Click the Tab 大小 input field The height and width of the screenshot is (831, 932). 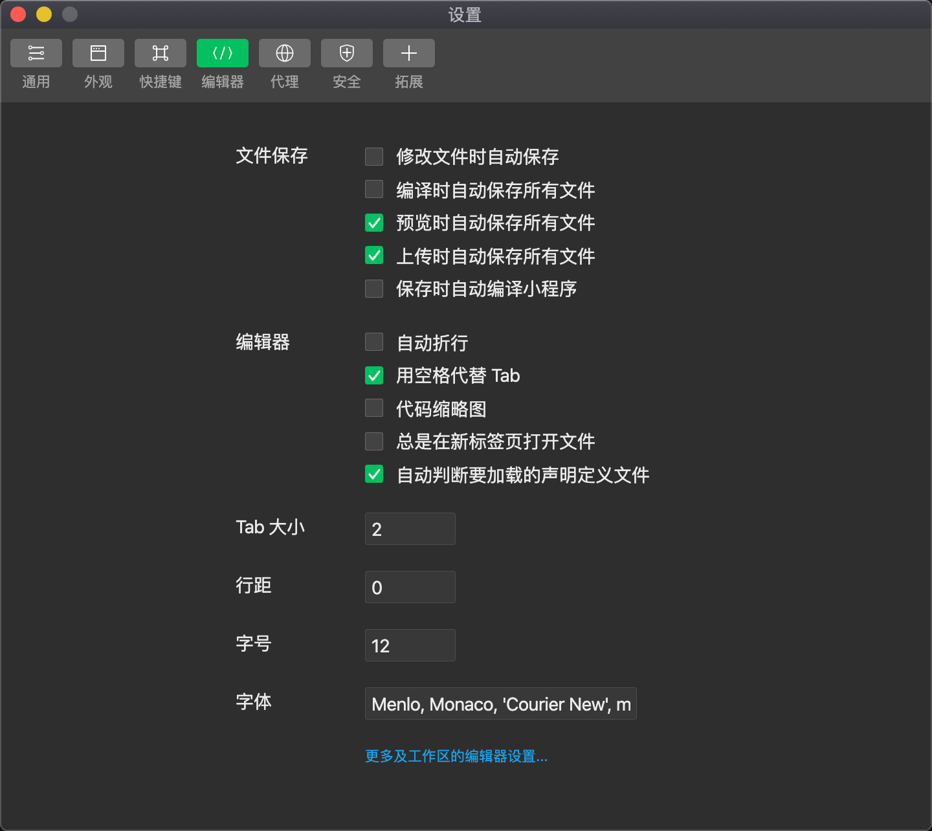click(x=410, y=529)
